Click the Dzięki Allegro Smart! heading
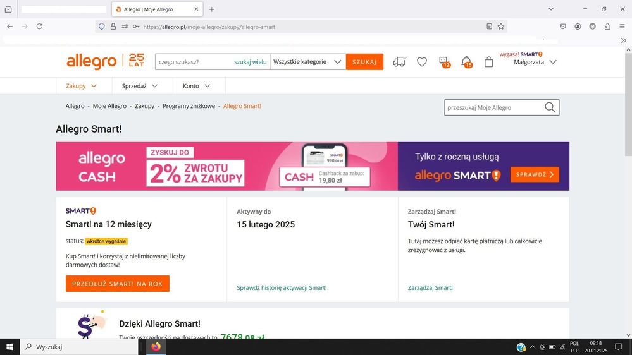This screenshot has height=355, width=632. point(159,323)
